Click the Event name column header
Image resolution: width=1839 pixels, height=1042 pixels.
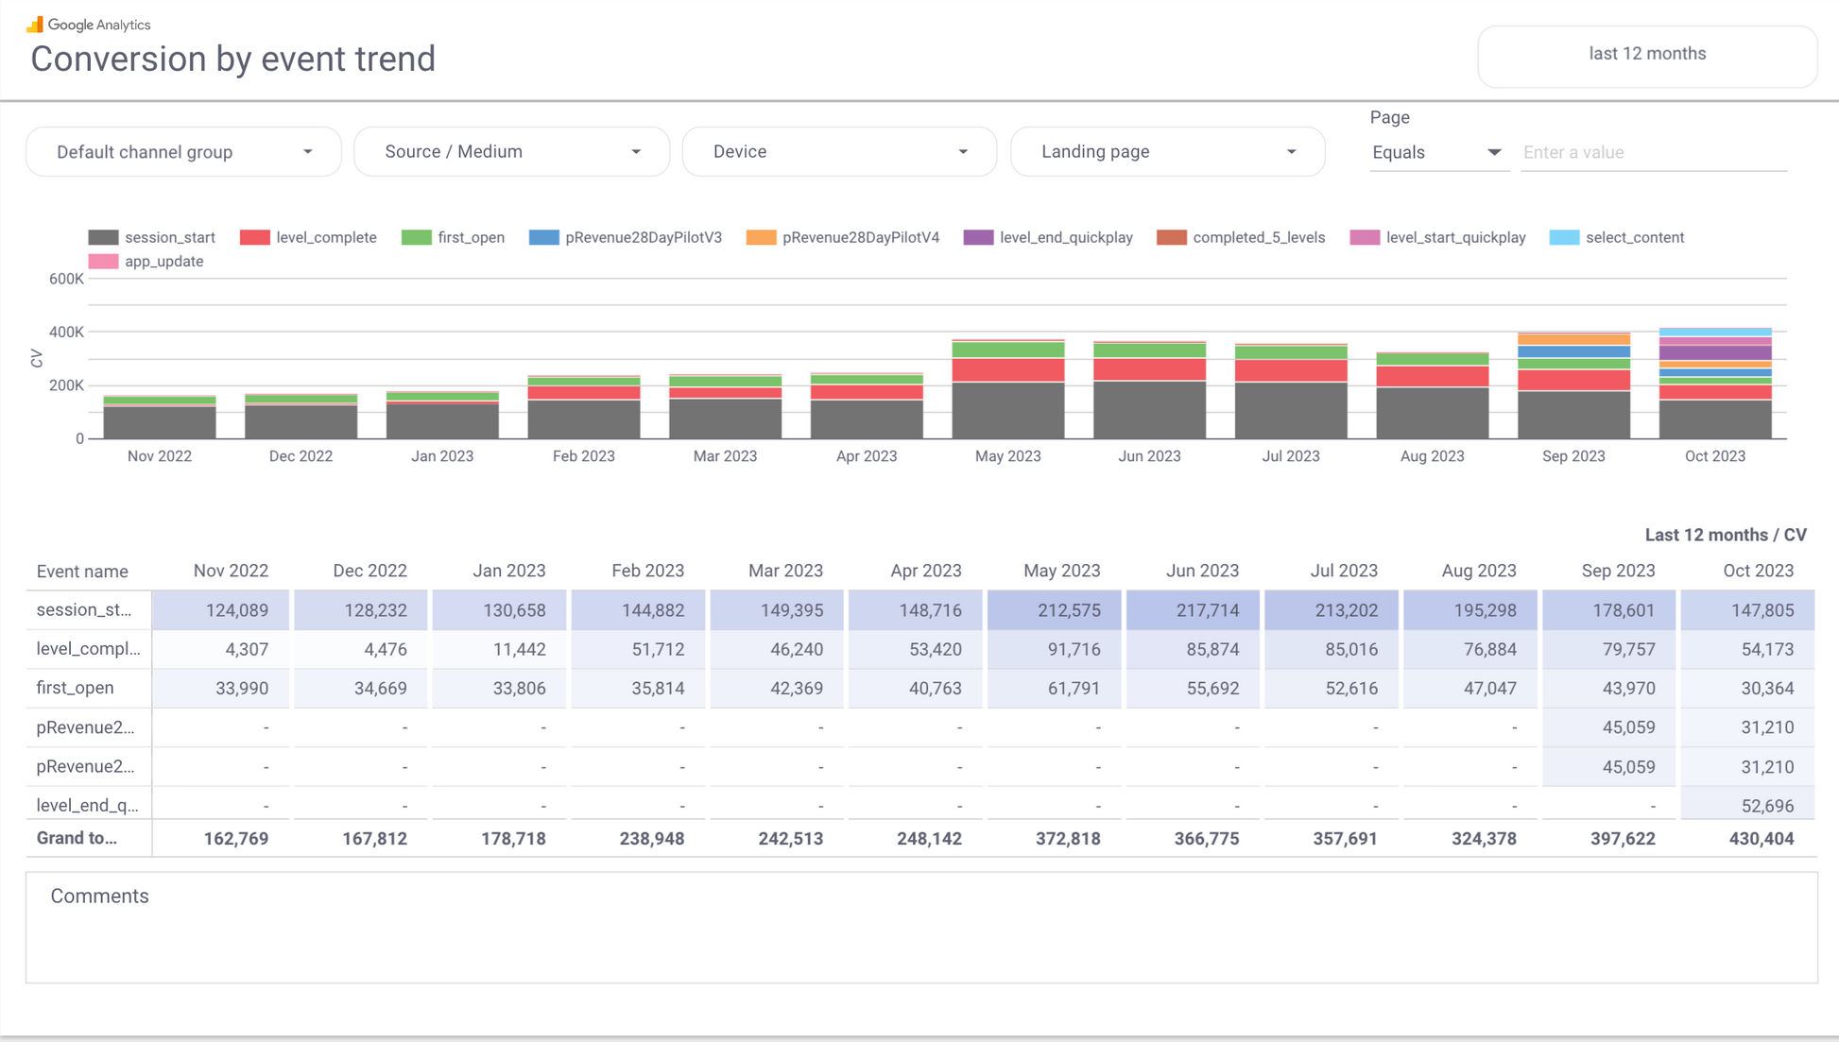coord(82,572)
